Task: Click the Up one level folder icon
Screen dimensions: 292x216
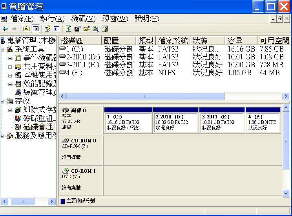Action: (26, 29)
